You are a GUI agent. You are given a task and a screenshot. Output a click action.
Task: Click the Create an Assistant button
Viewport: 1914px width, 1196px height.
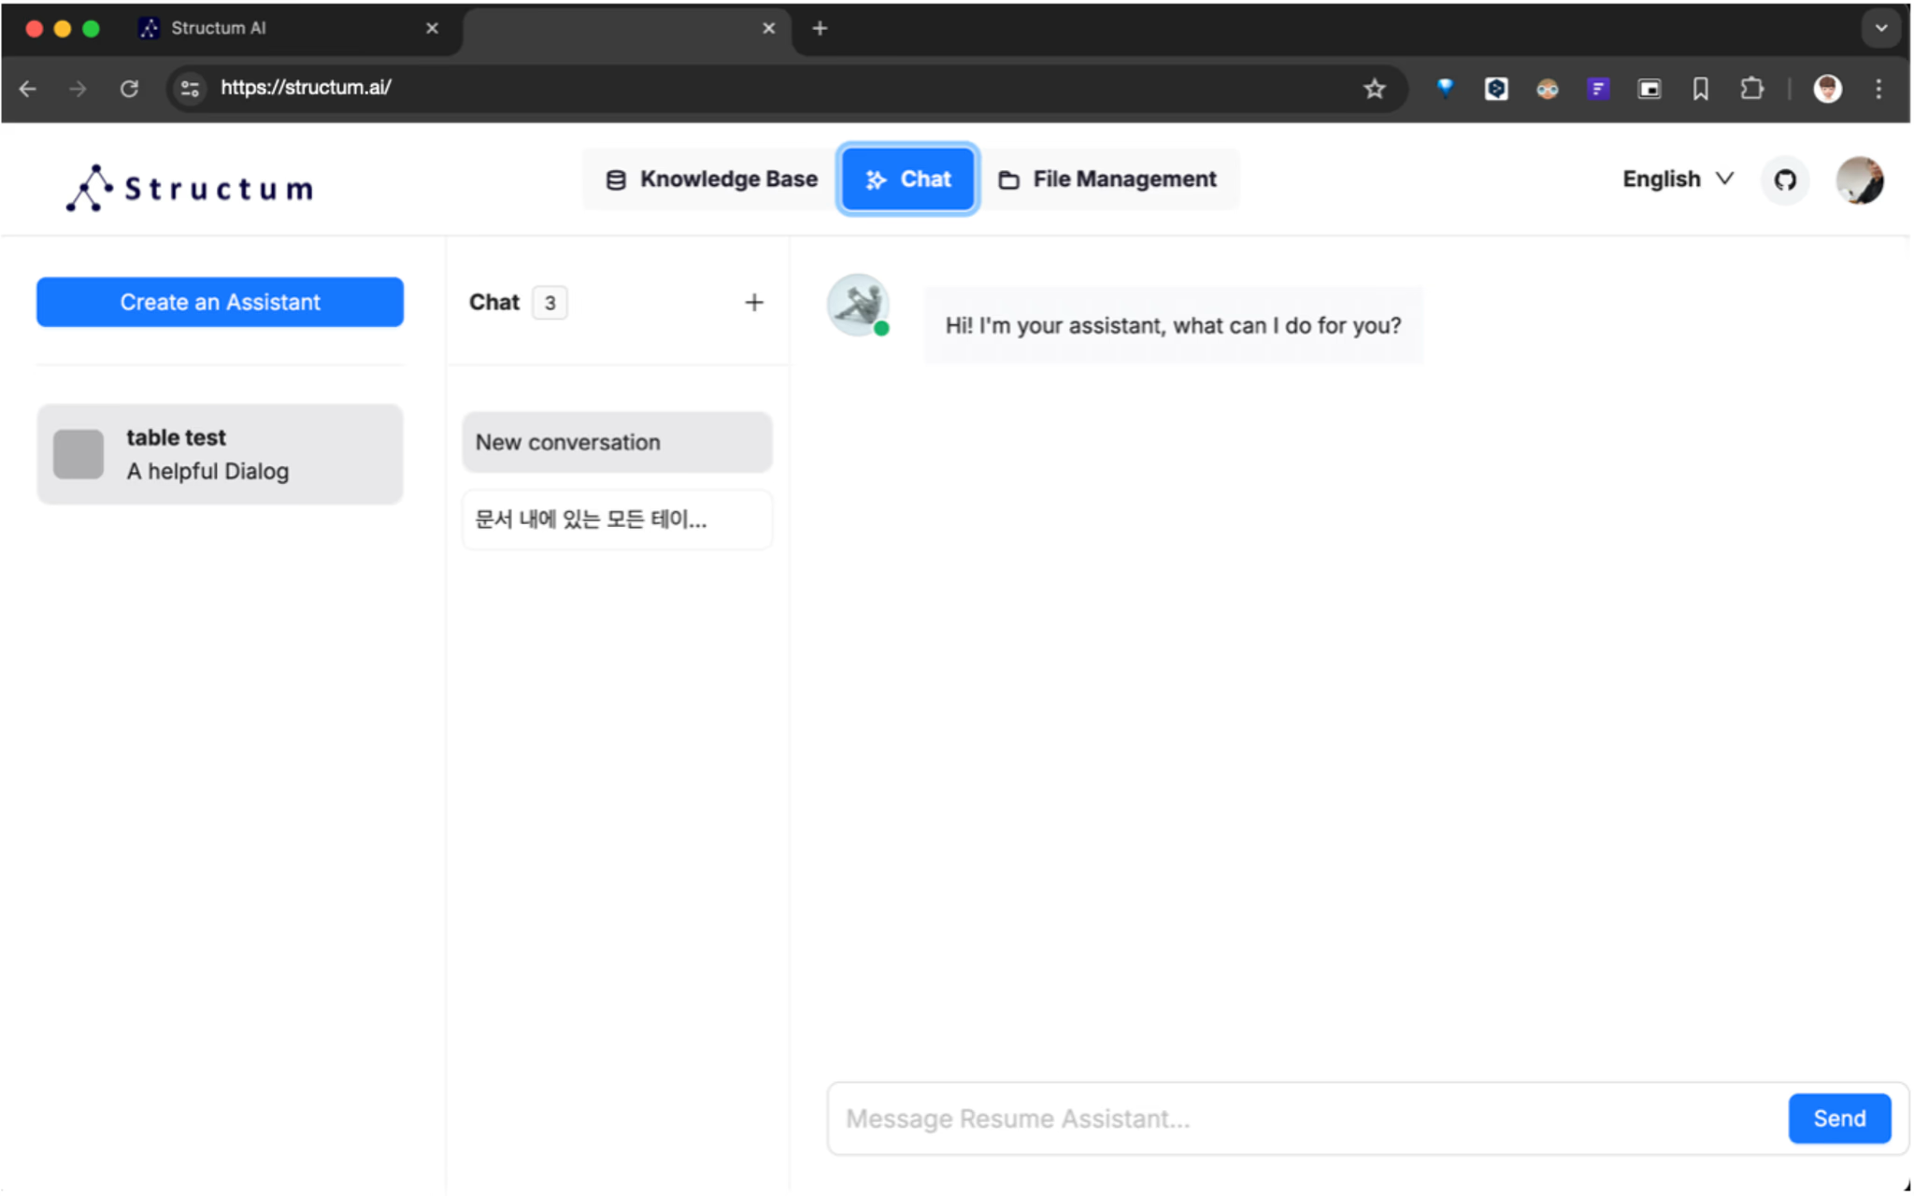220,302
